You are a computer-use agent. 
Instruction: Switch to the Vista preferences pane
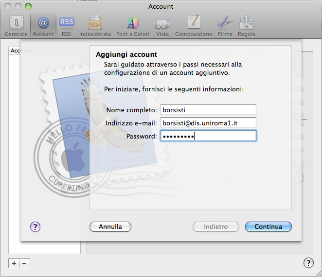pyautogui.click(x=162, y=26)
